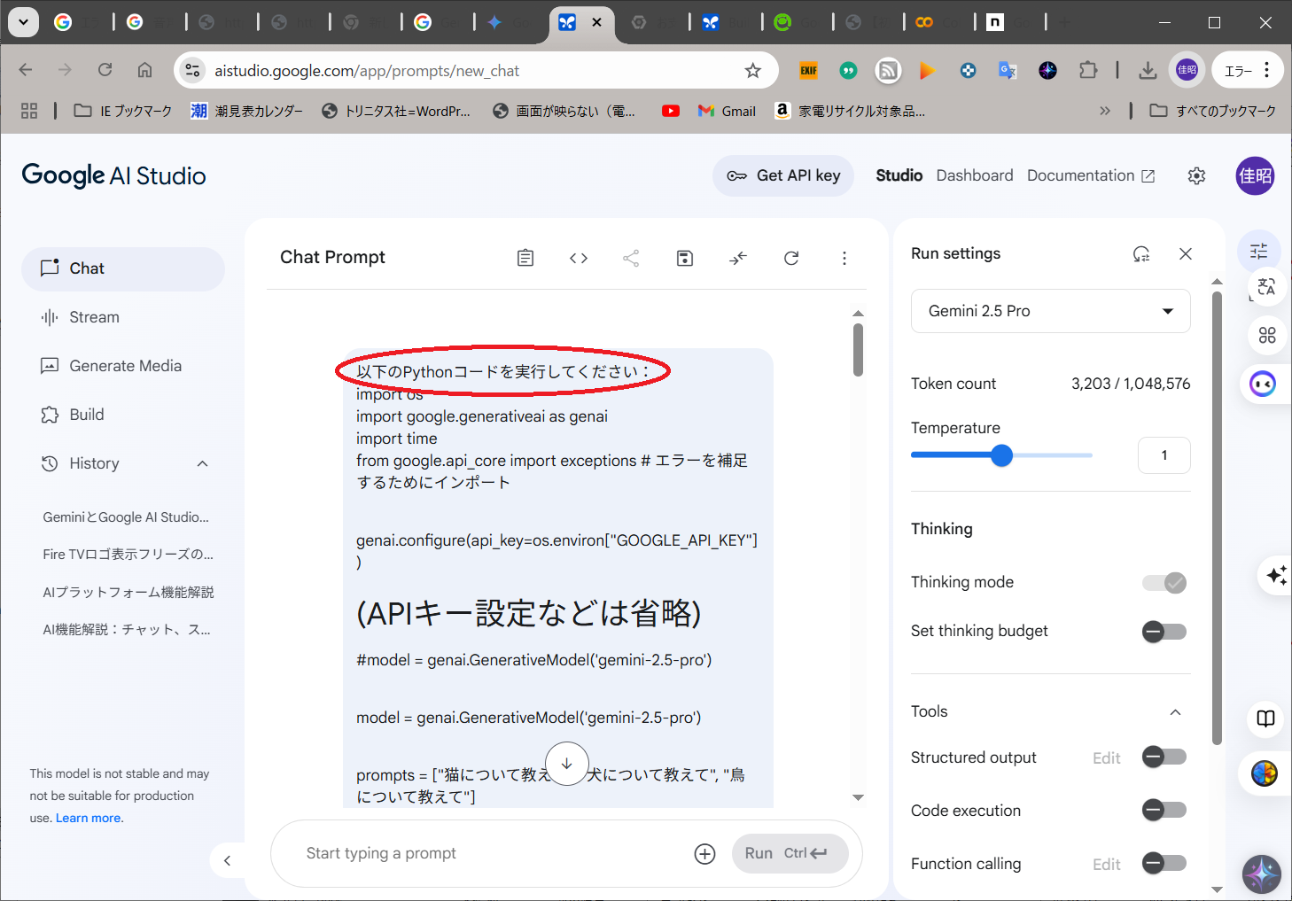Screen dimensions: 1292x901
Task: Open the Documentation link
Action: [x=1091, y=175]
